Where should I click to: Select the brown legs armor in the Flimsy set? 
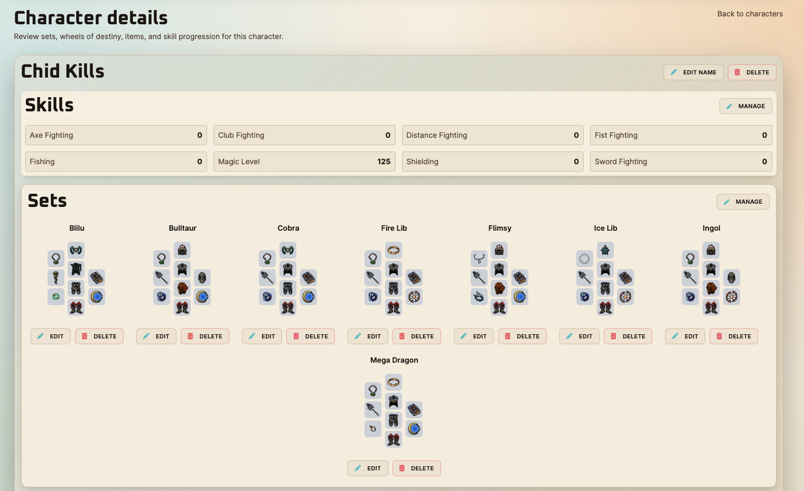click(499, 288)
